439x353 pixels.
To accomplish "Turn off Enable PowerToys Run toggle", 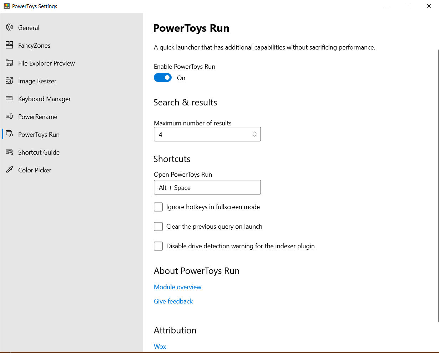I will pos(163,78).
